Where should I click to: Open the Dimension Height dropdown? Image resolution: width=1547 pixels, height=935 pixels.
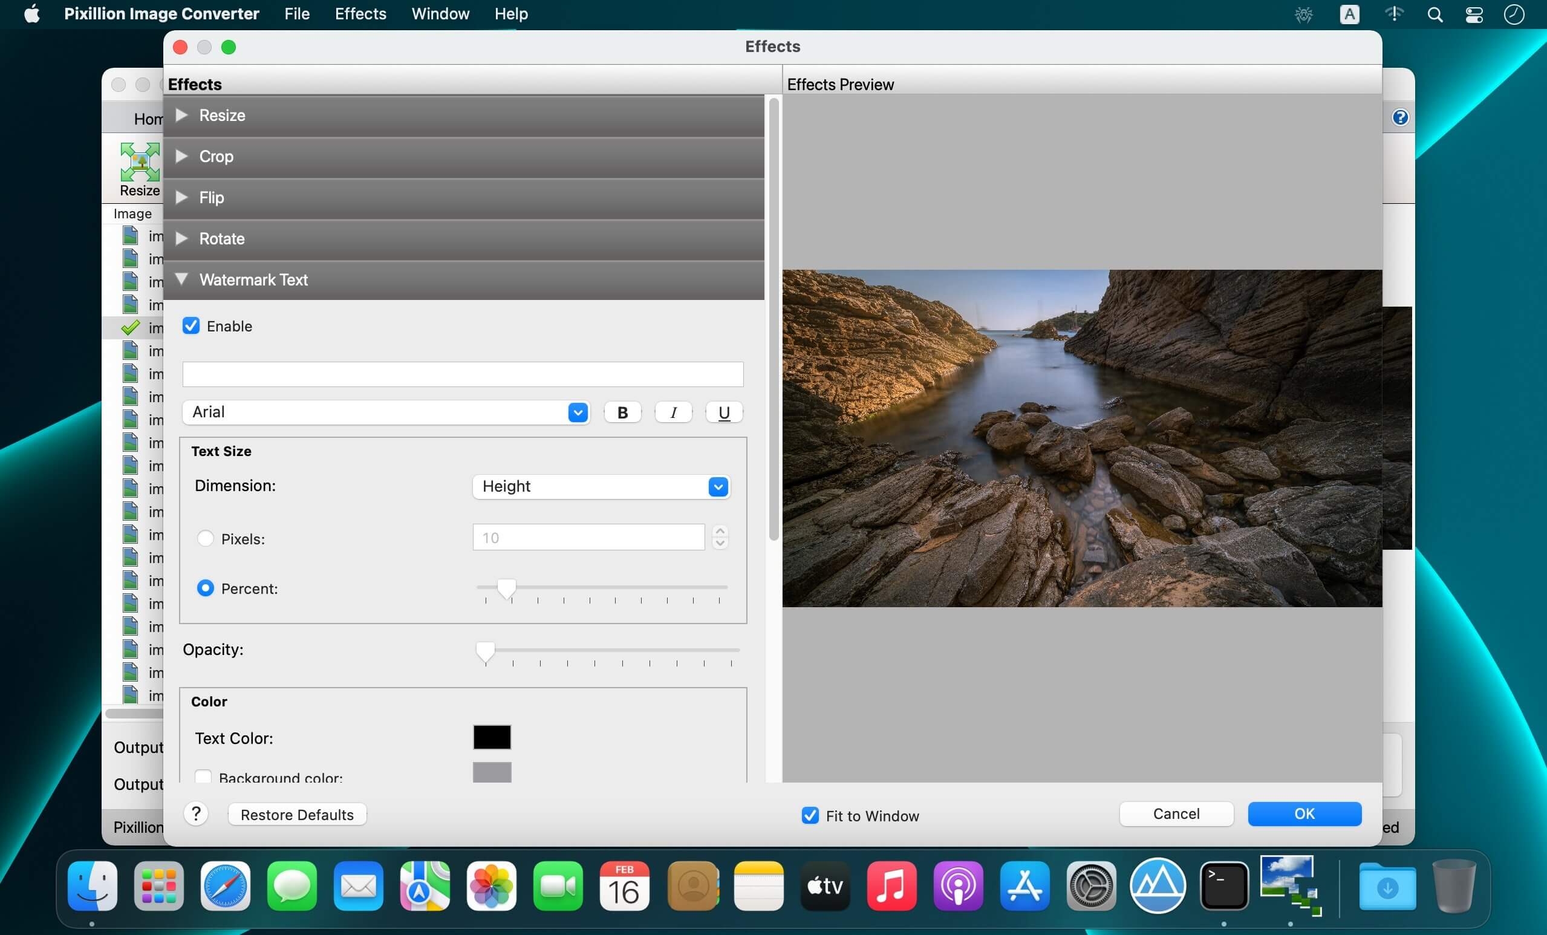pyautogui.click(x=602, y=487)
